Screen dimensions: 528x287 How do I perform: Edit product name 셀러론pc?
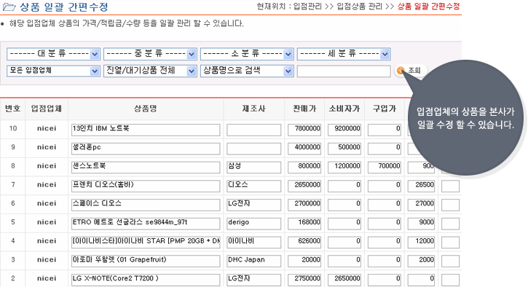146,149
